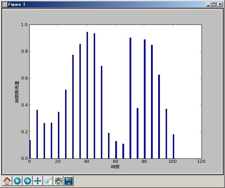225x188 pixels.
Task: Click the tallest bar at x=40
Action: pyautogui.click(x=87, y=95)
